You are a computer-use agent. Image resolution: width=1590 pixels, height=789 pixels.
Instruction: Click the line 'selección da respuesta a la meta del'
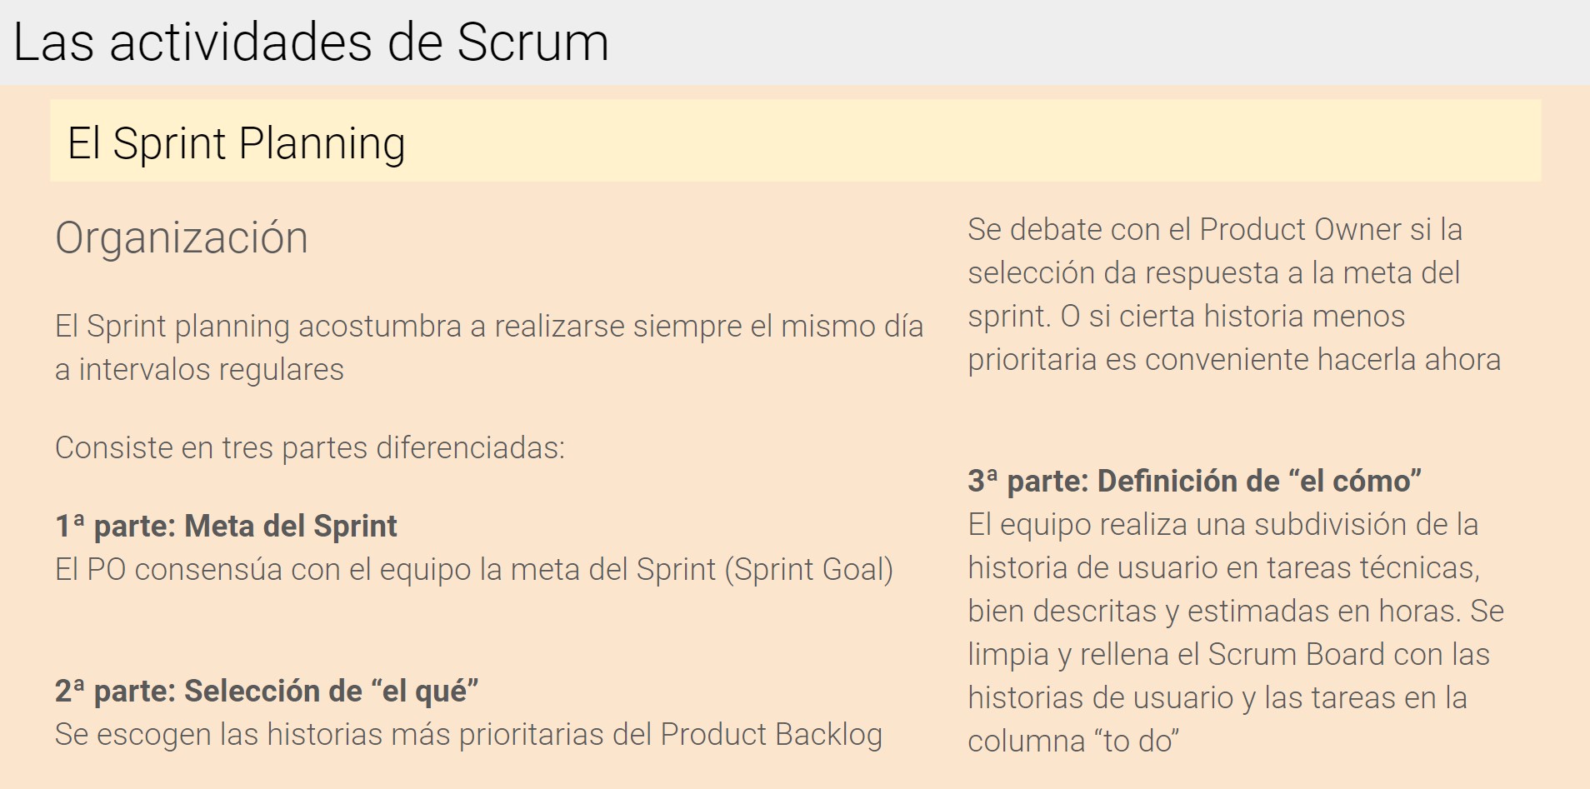click(x=1213, y=273)
